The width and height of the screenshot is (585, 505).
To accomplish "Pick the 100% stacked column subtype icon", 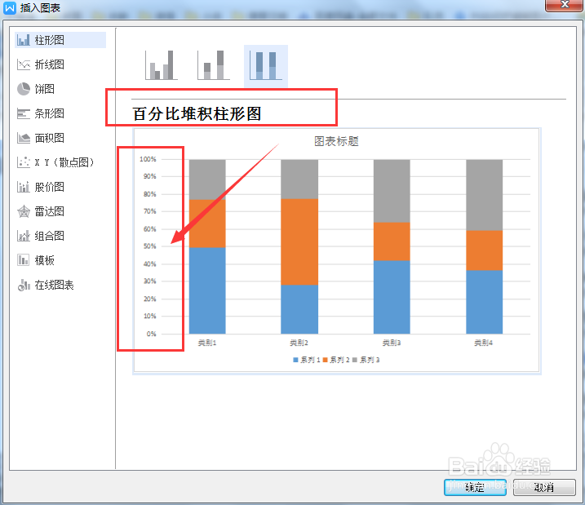I will point(266,65).
